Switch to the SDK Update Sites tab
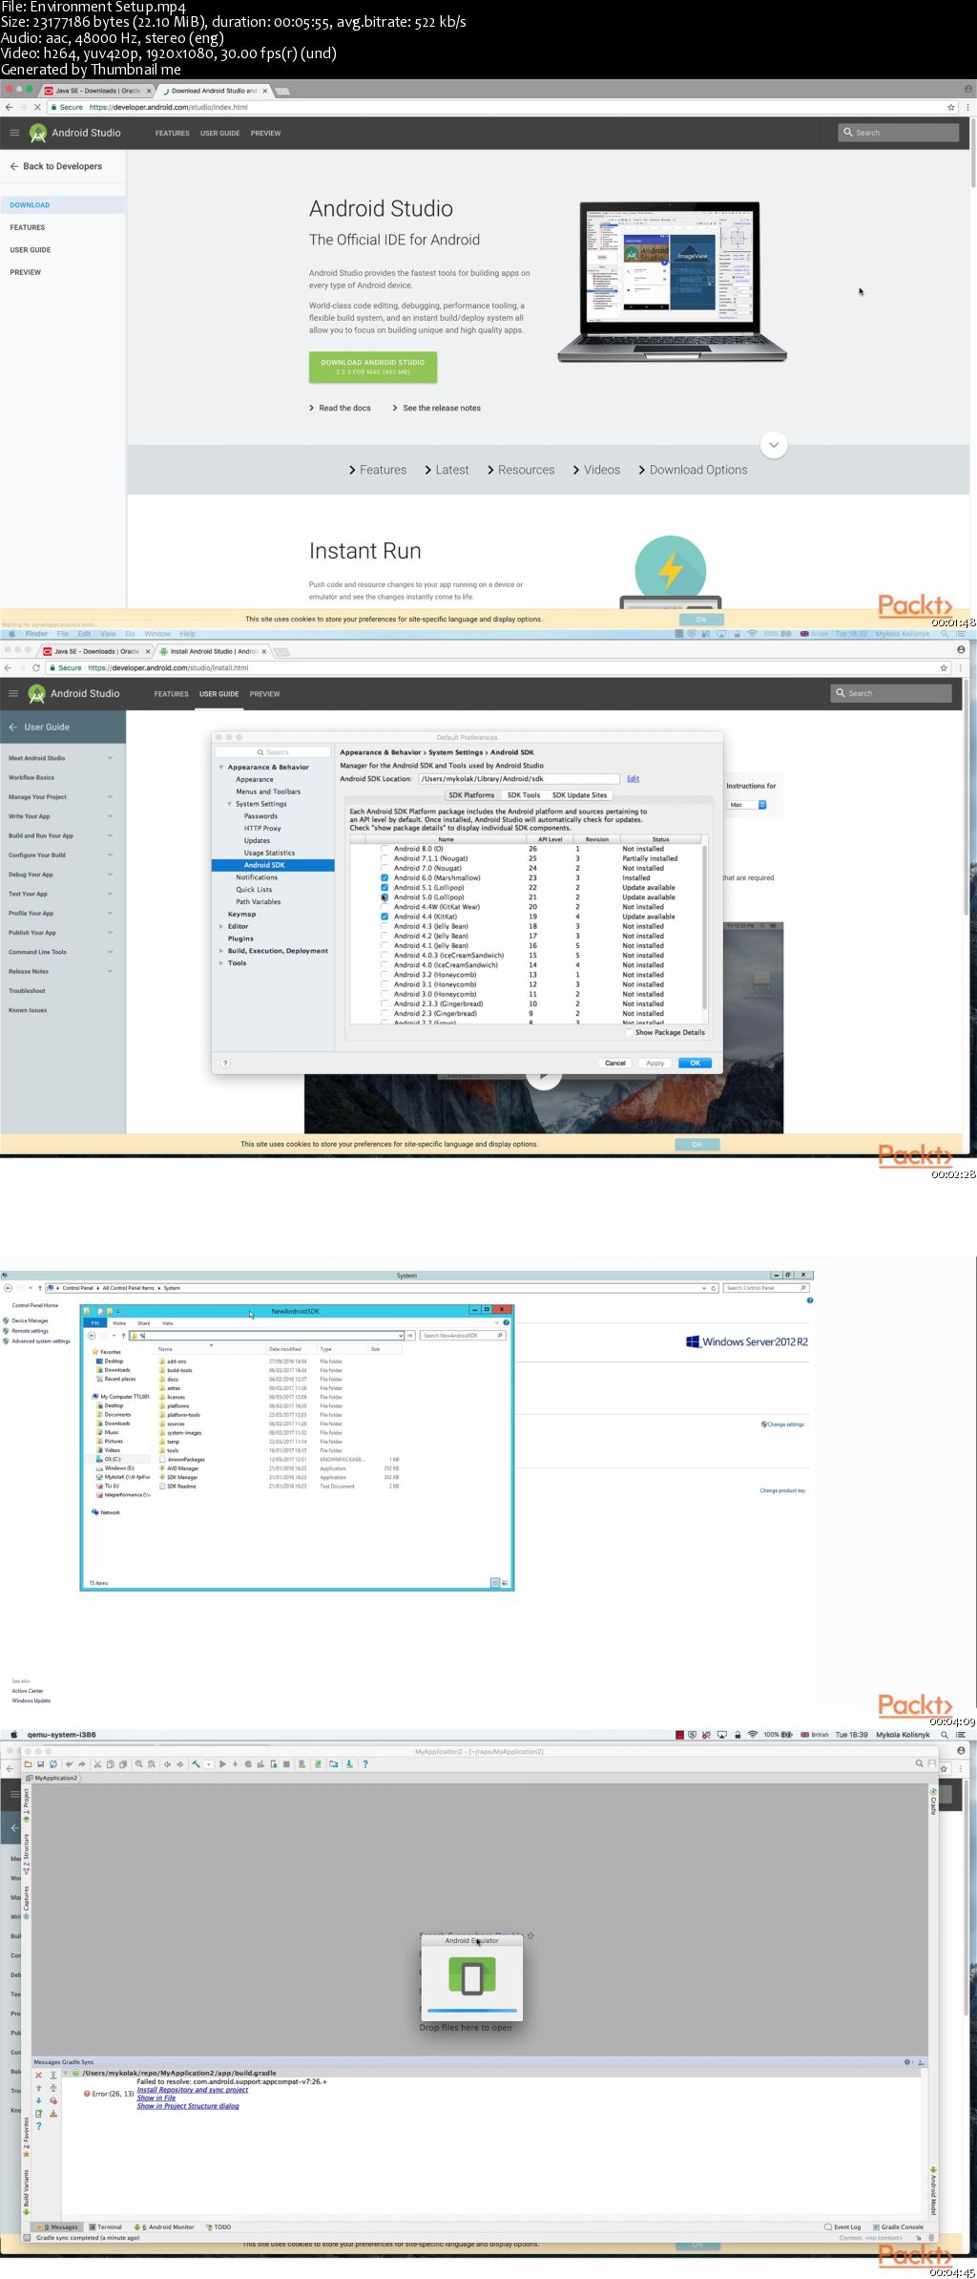This screenshot has width=977, height=2279. click(x=579, y=795)
